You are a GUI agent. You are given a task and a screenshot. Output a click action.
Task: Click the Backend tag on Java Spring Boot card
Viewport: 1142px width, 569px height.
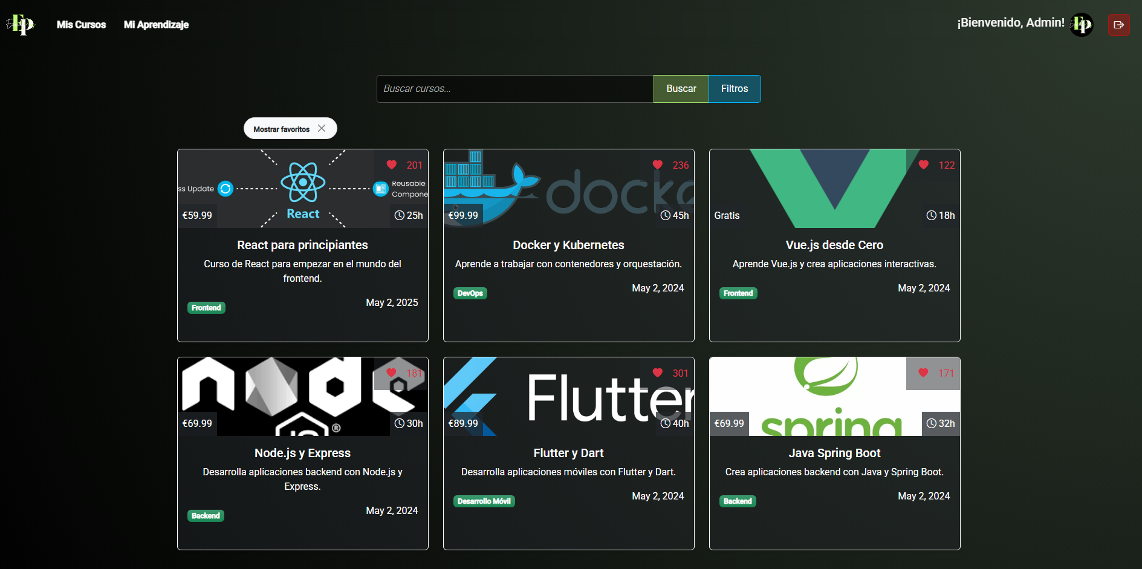(738, 501)
